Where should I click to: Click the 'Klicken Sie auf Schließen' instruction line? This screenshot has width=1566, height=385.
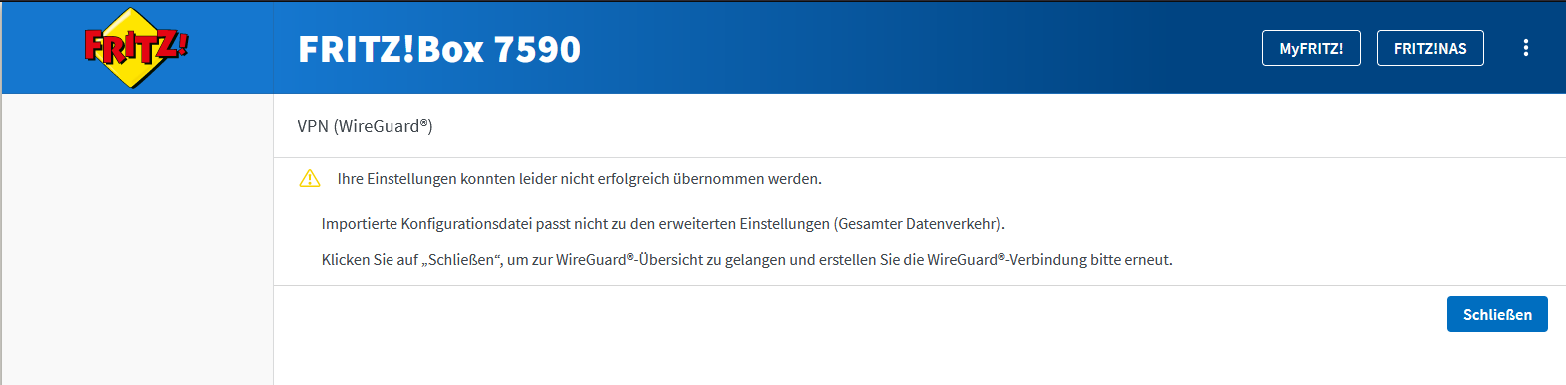pyautogui.click(x=745, y=260)
